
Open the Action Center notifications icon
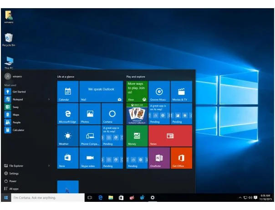click(255, 198)
